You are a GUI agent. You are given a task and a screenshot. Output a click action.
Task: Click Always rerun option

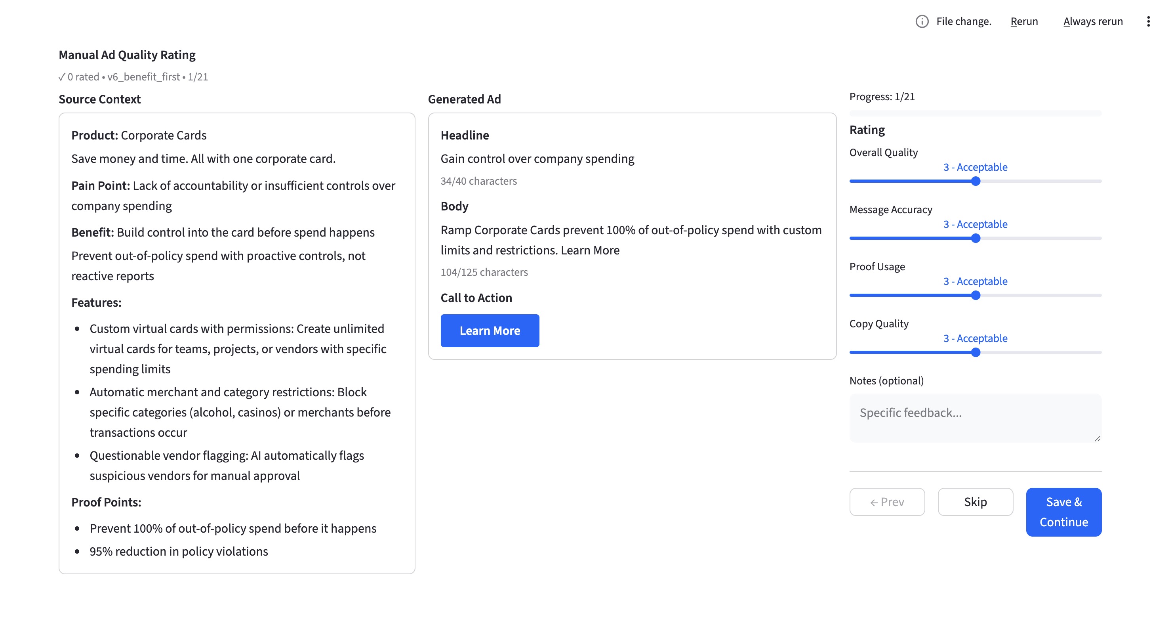pyautogui.click(x=1092, y=21)
